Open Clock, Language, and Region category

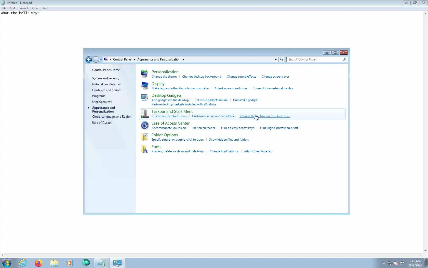[x=112, y=117]
